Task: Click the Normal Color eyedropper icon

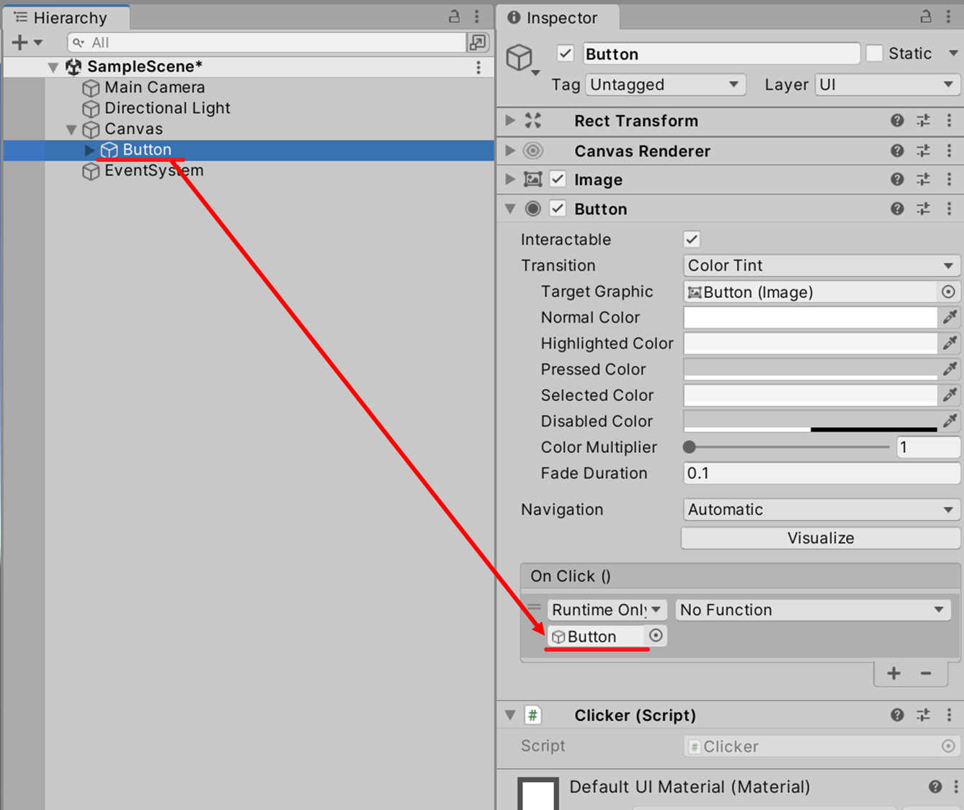Action: (950, 317)
